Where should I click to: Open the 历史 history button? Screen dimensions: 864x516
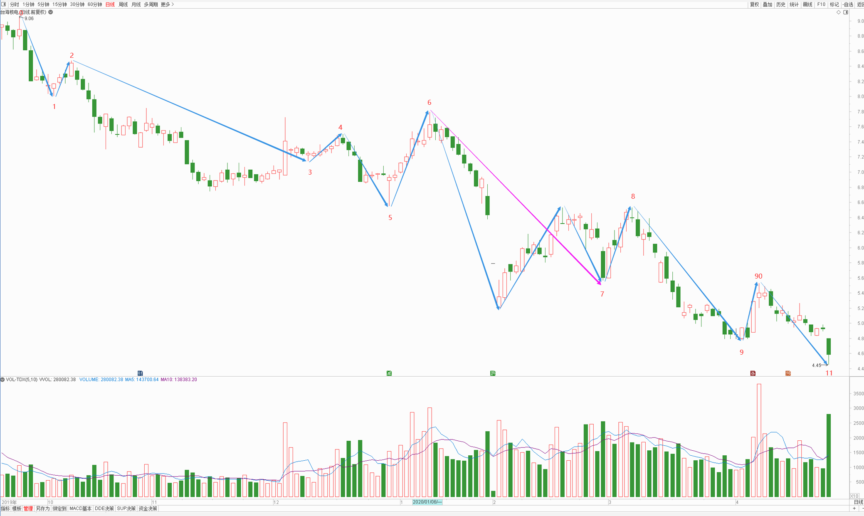click(781, 4)
